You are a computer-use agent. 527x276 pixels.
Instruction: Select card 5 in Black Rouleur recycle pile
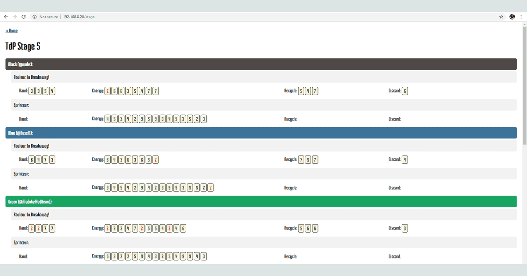pos(301,91)
